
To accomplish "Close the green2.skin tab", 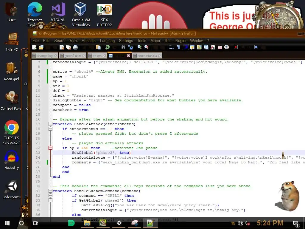I will 84,56.
